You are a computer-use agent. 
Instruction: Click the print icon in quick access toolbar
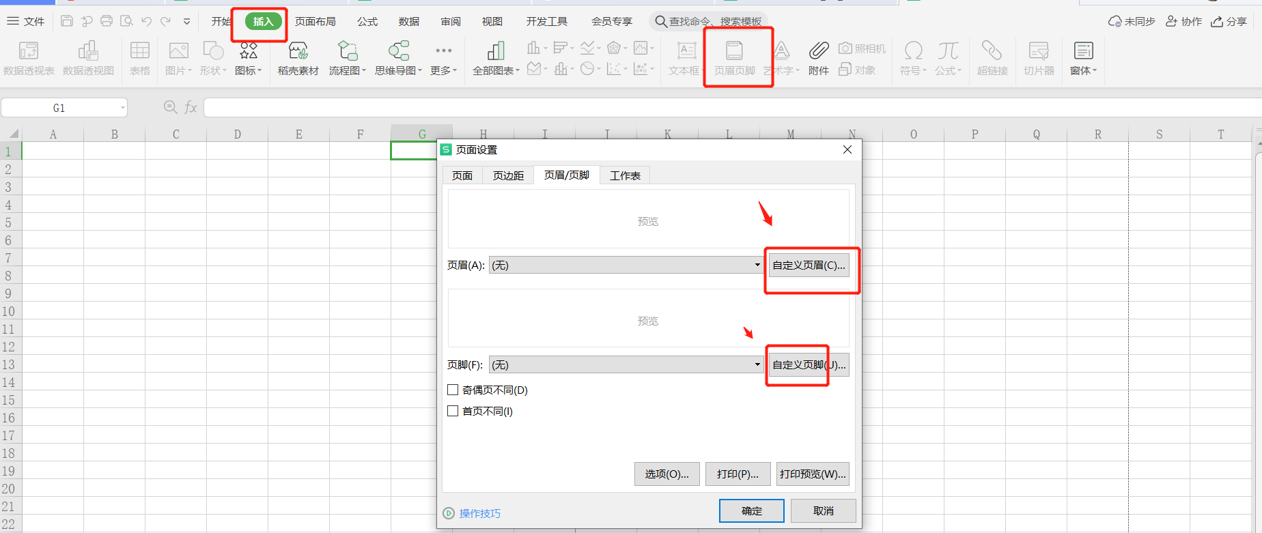pos(107,21)
